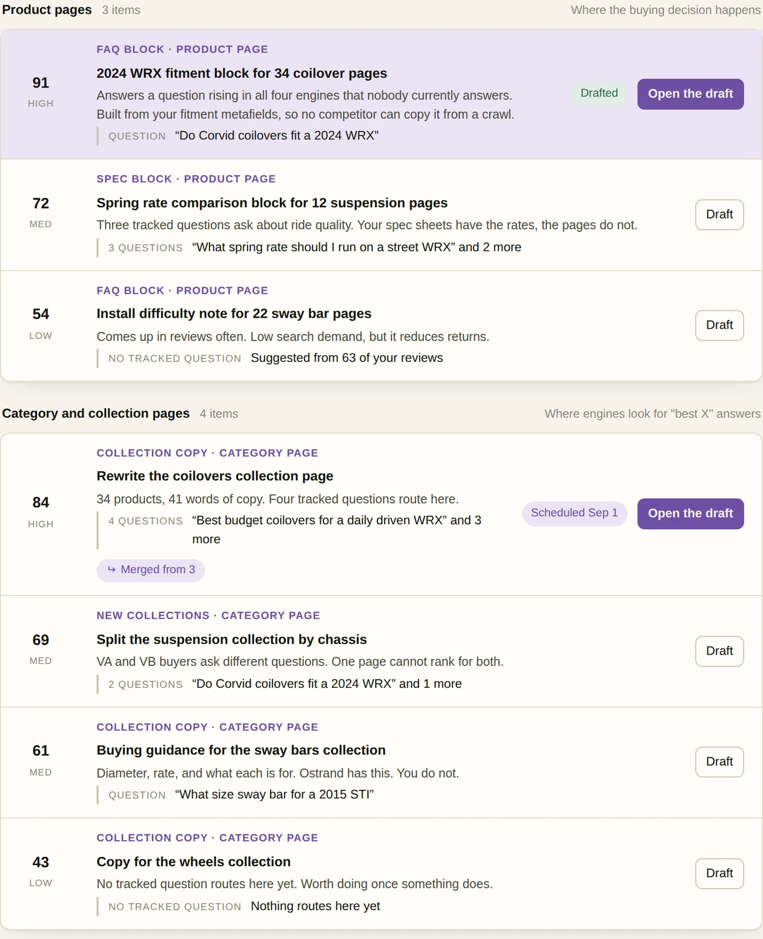Click 'Where engines look for "best X" answers' caption

[x=653, y=413]
